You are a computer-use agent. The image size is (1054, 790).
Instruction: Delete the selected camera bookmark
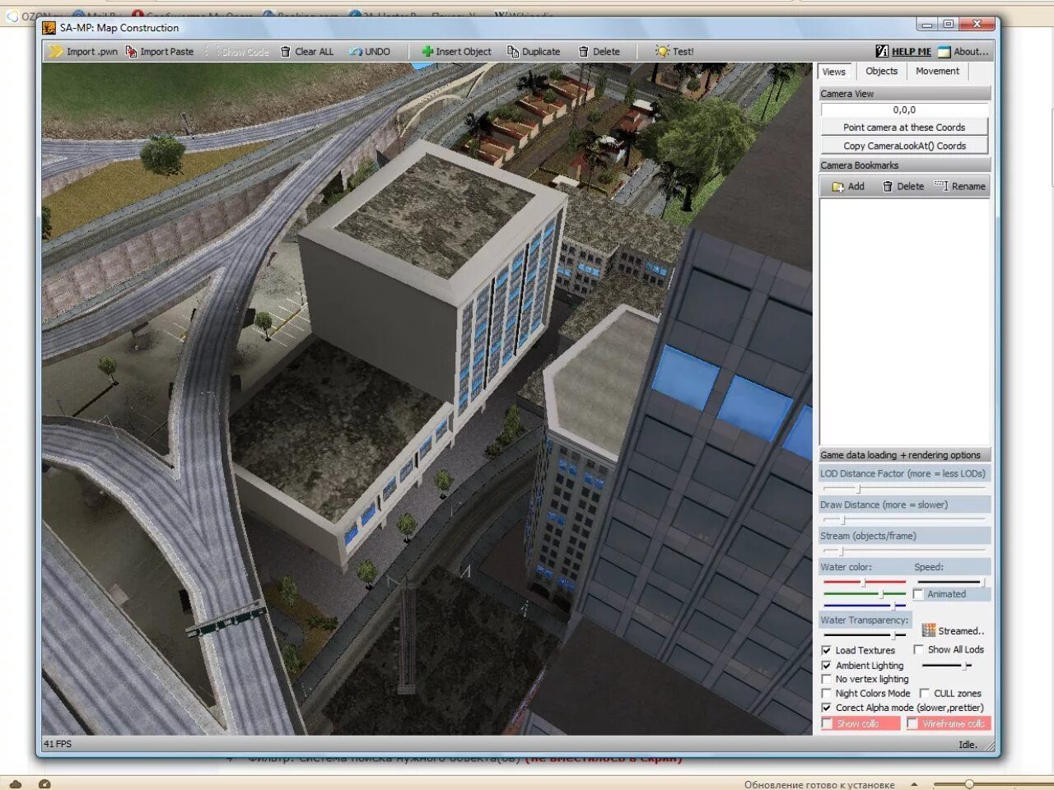903,186
